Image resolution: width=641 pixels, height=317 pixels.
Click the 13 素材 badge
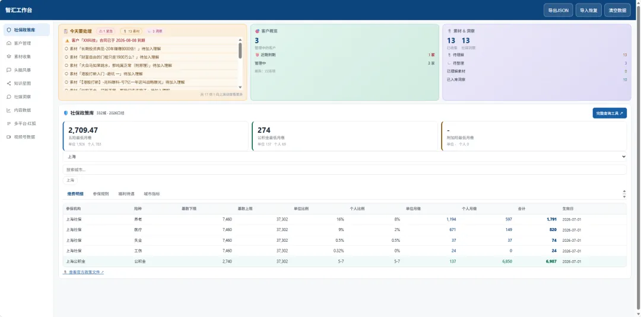131,31
